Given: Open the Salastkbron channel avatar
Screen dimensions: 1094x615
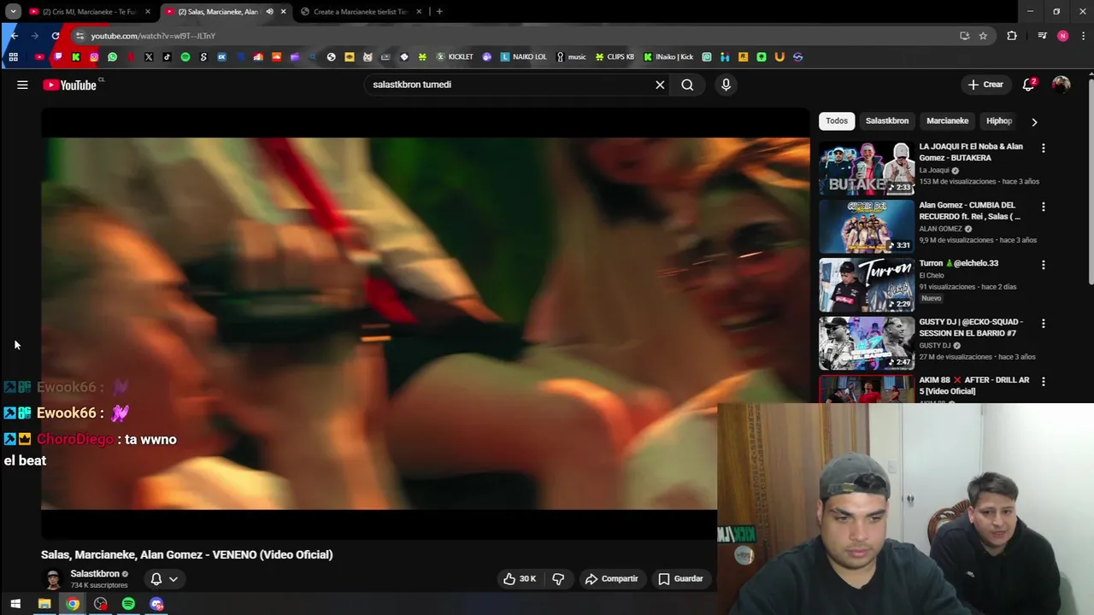Looking at the screenshot, I should click(x=53, y=578).
